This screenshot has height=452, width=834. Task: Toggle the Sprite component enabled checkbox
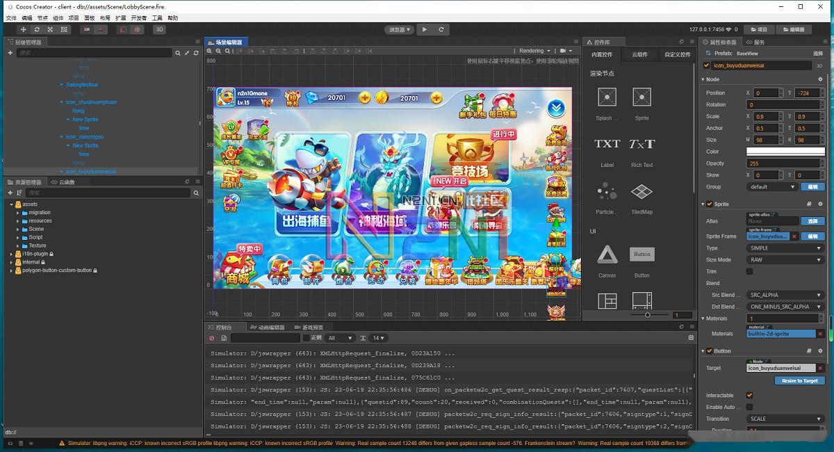[710, 204]
